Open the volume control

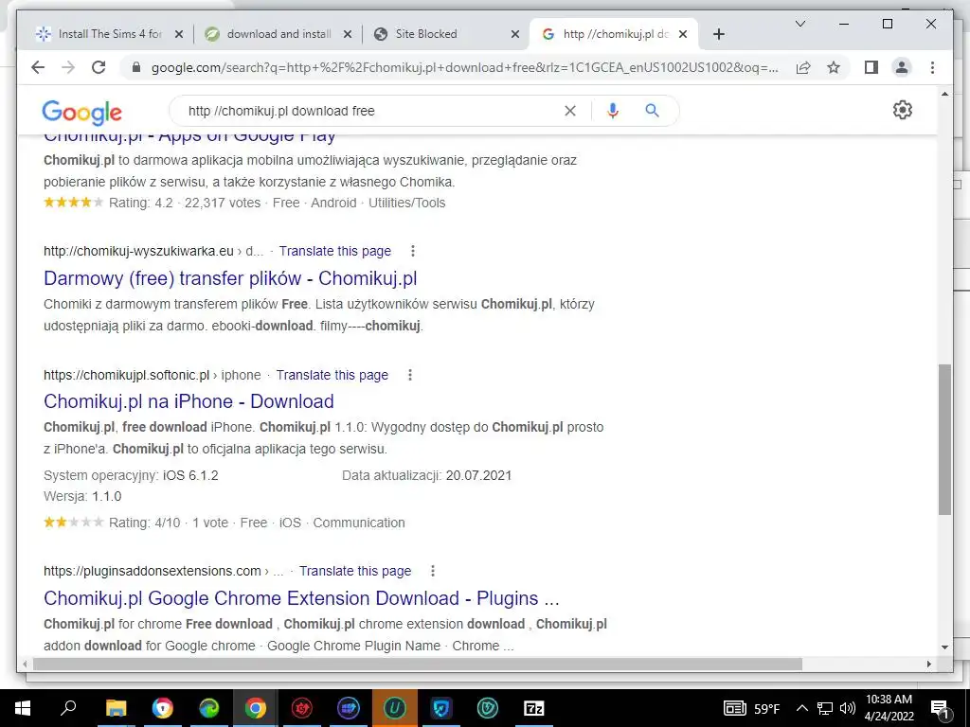coord(848,708)
